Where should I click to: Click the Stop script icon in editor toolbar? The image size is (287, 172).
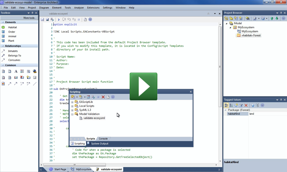coord(79,20)
